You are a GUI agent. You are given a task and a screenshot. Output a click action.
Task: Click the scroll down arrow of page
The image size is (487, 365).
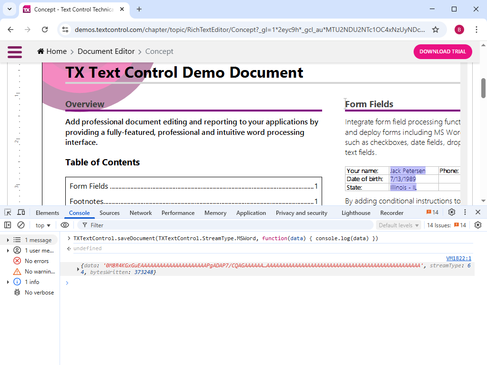[483, 201]
